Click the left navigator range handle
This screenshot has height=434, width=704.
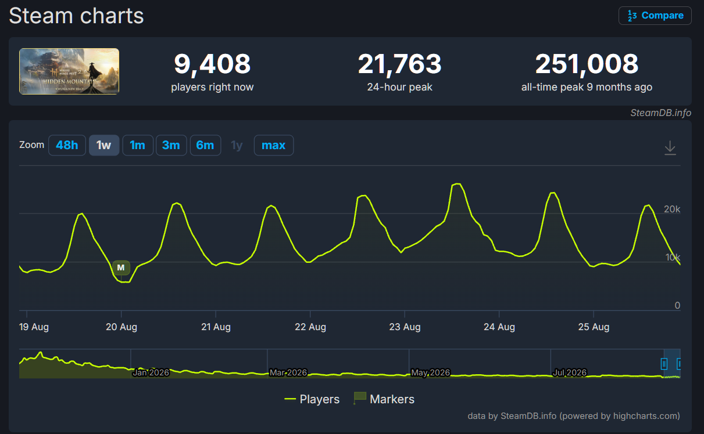tap(664, 364)
